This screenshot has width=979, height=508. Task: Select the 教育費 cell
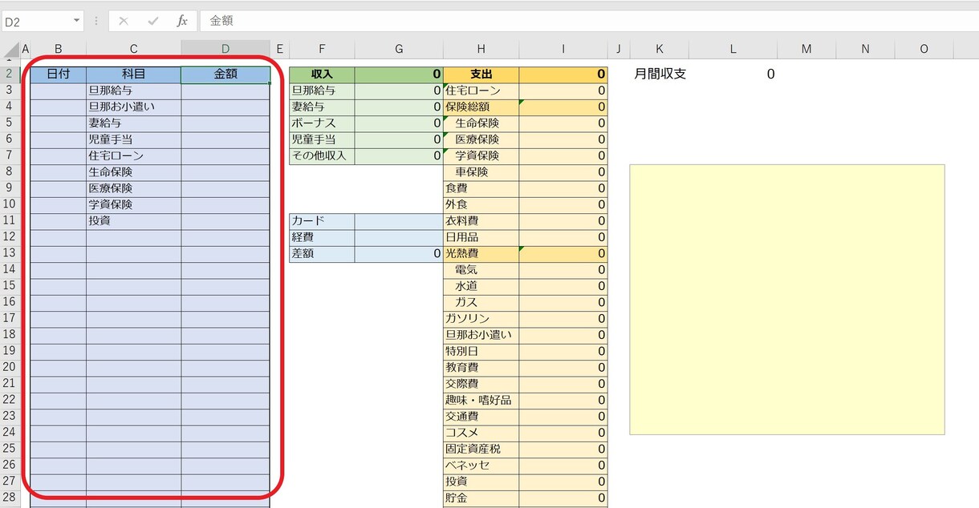pos(481,368)
